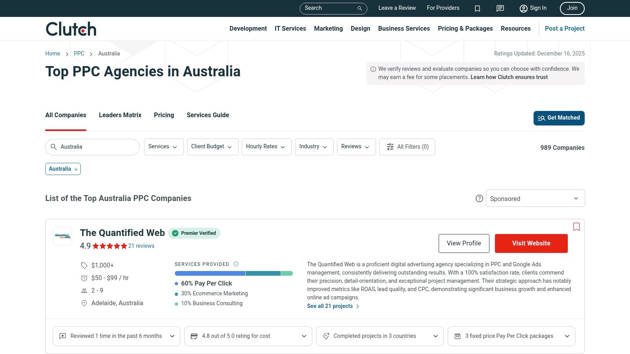
Task: Open All Filters with the sliders icon
Action: tap(390, 147)
